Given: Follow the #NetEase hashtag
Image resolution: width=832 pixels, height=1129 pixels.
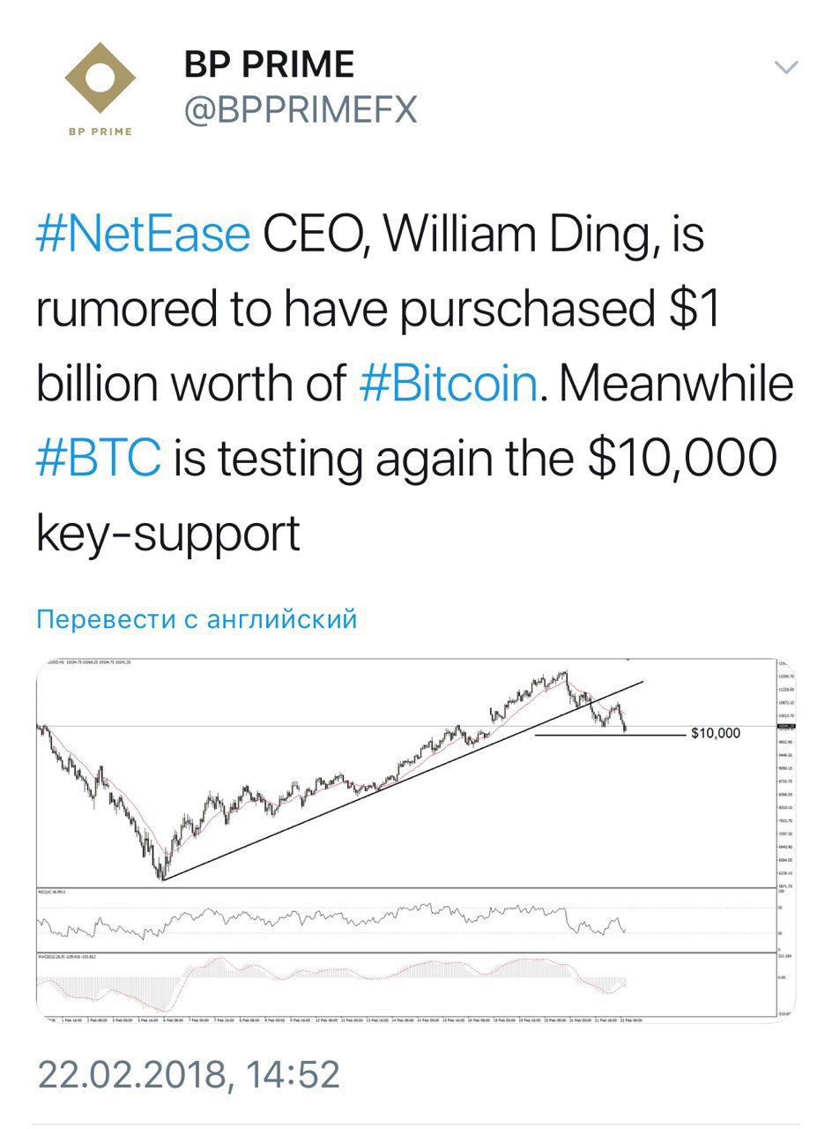Looking at the screenshot, I should [144, 236].
